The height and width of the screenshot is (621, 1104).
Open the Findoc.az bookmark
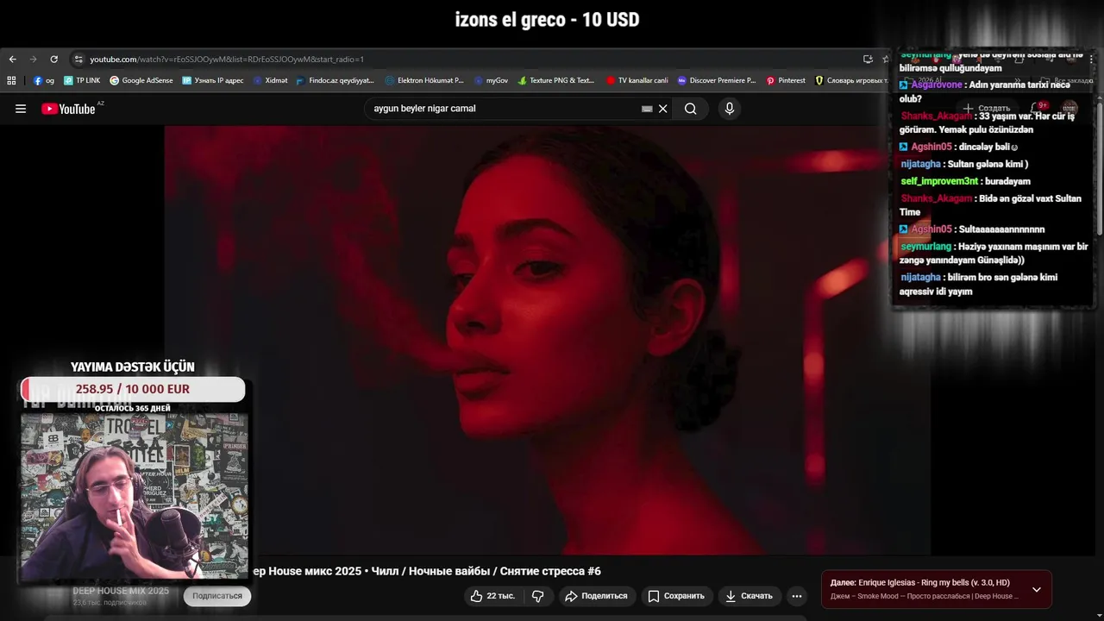coord(336,80)
